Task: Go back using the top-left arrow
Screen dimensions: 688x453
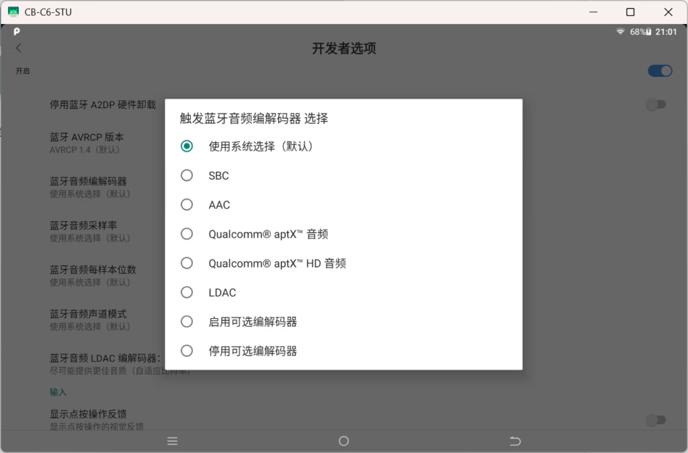Action: [18, 48]
